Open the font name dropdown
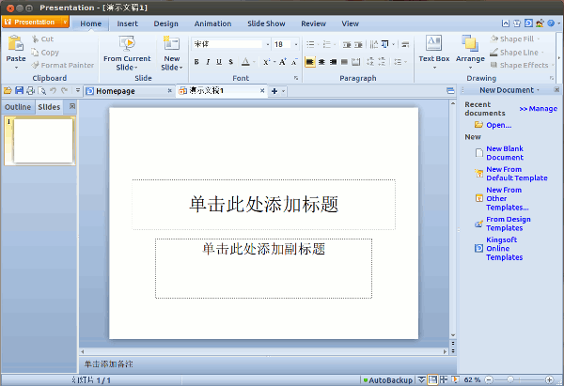The height and width of the screenshot is (386, 564). click(267, 44)
